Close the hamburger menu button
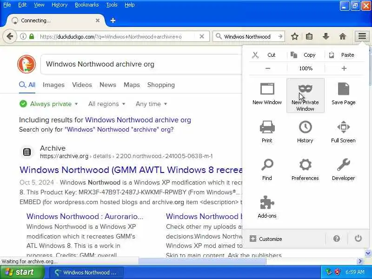Screen dimensions: 372x279 [x=362, y=36]
